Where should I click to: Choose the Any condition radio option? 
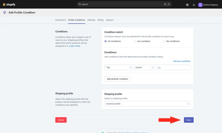[x=135, y=41]
